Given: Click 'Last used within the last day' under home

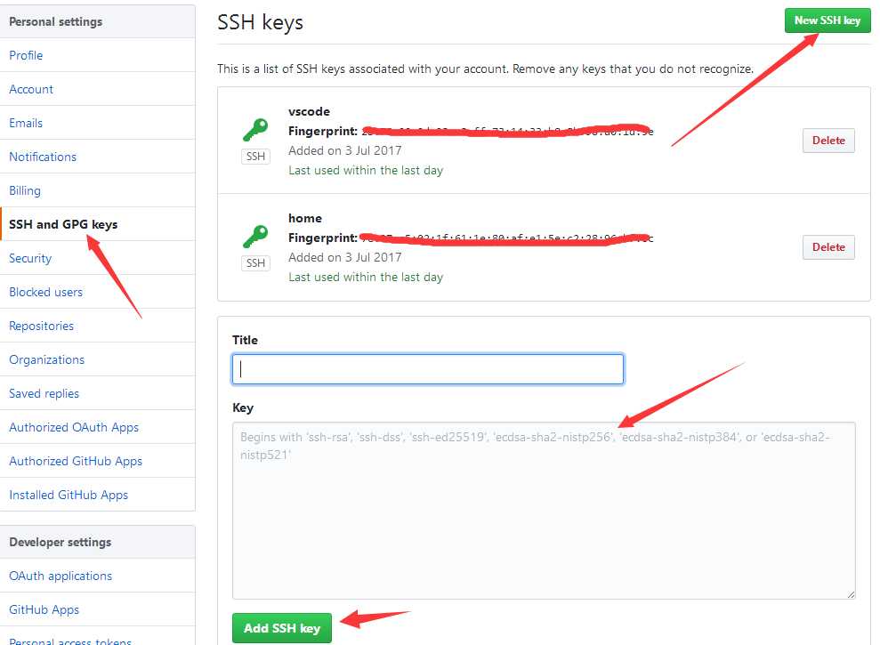Looking at the screenshot, I should click(366, 278).
